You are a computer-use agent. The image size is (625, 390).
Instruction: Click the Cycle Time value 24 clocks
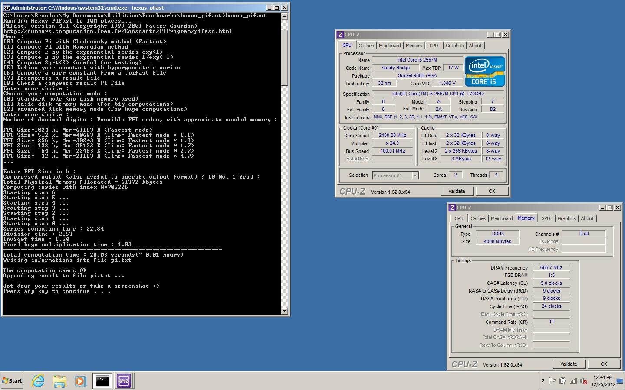coord(551,306)
